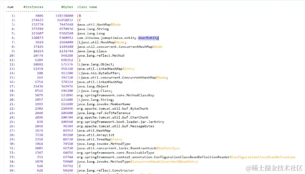The width and height of the screenshot is (305, 174).
Task: Click java.lang.reflect.Constructor
Action: tap(106, 170)
